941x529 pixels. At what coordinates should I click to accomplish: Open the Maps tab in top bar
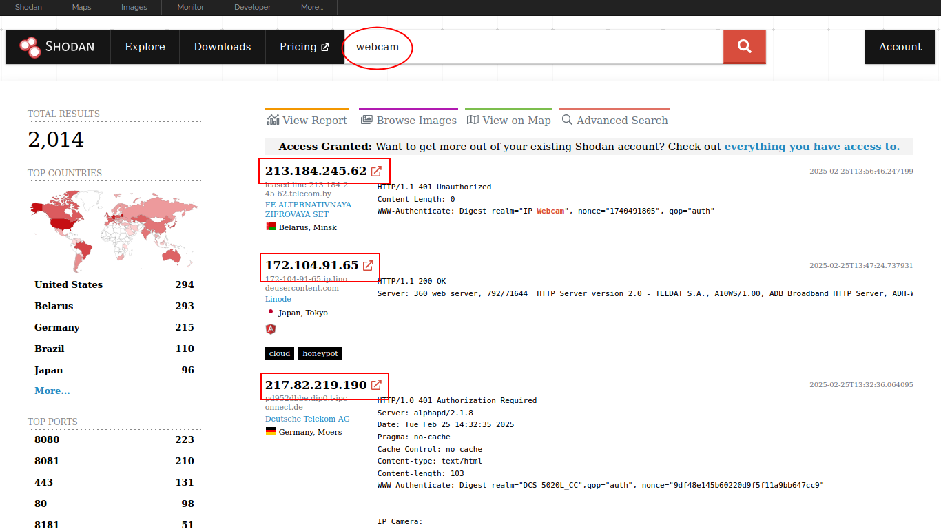[81, 7]
